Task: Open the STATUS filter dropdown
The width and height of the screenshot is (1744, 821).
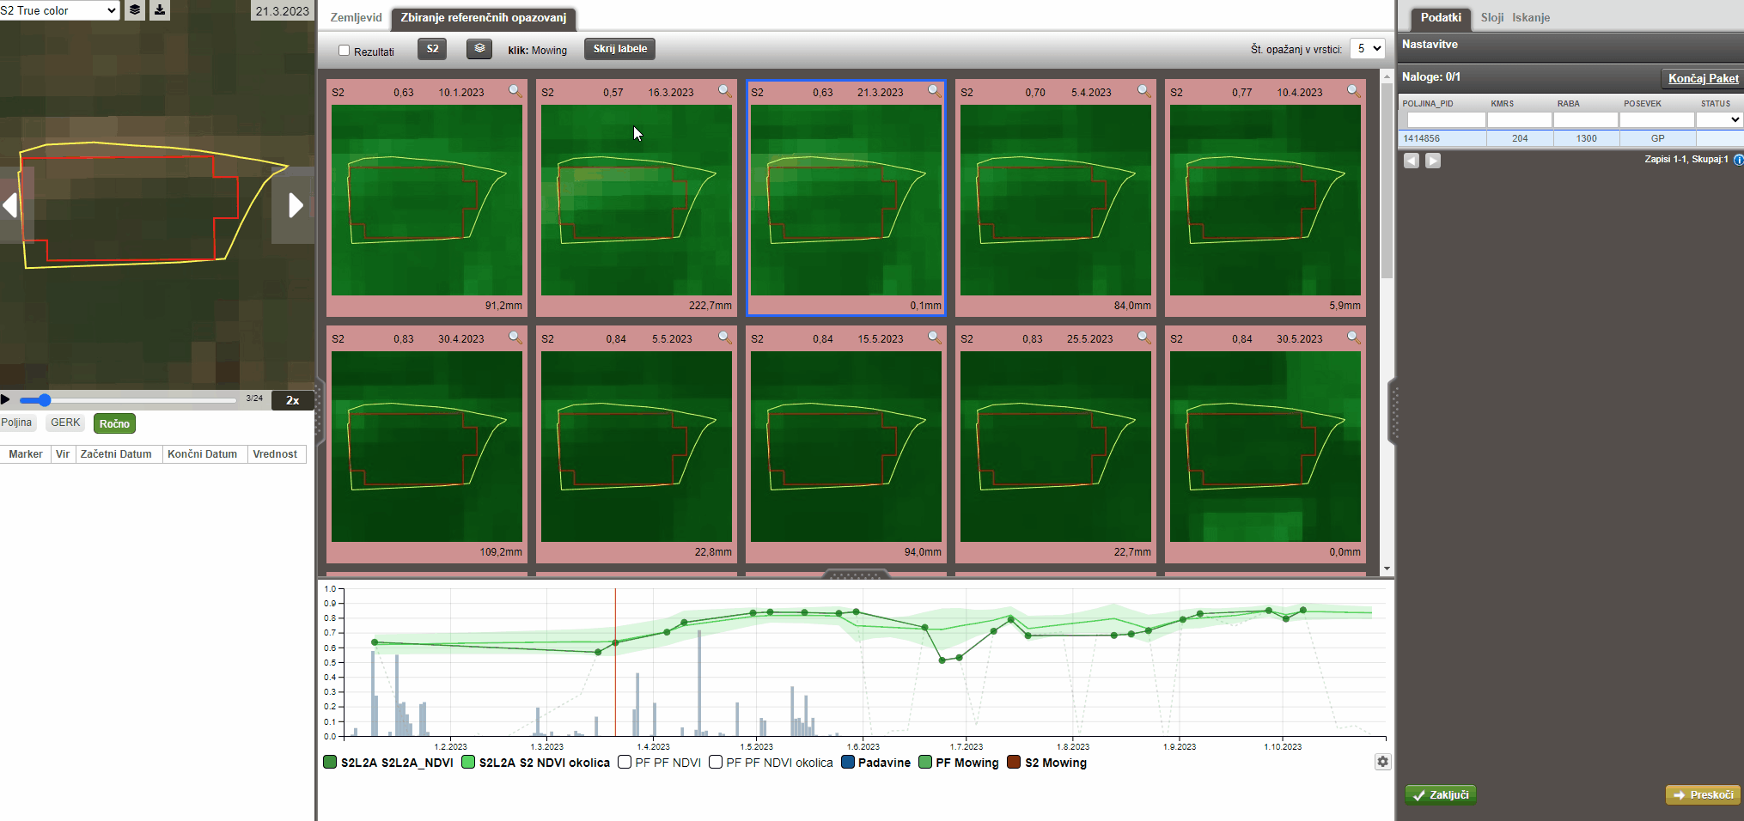Action: pos(1718,120)
